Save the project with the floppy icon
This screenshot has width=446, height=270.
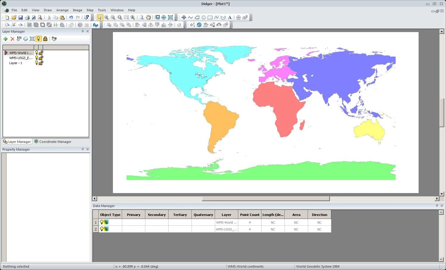[x=20, y=18]
